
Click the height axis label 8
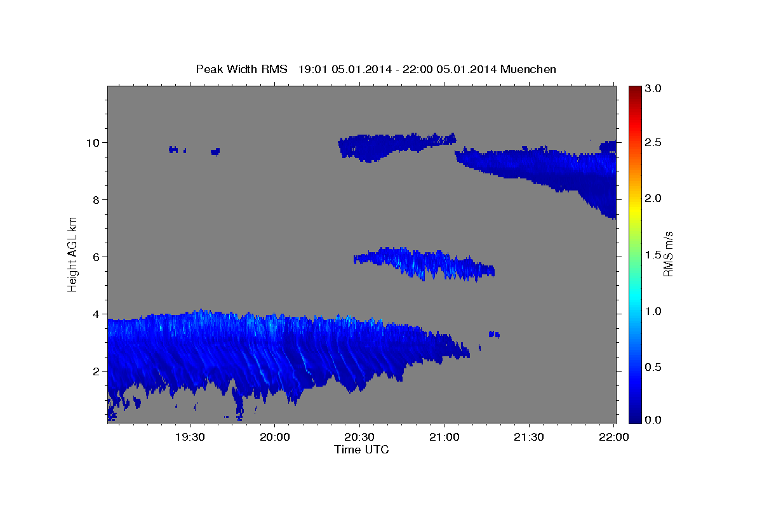(x=97, y=199)
